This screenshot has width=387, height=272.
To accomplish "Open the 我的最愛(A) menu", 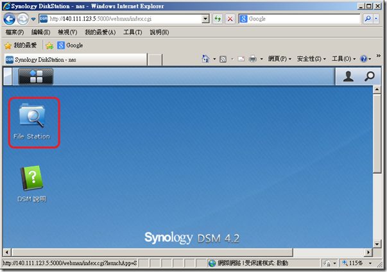I will pos(100,32).
